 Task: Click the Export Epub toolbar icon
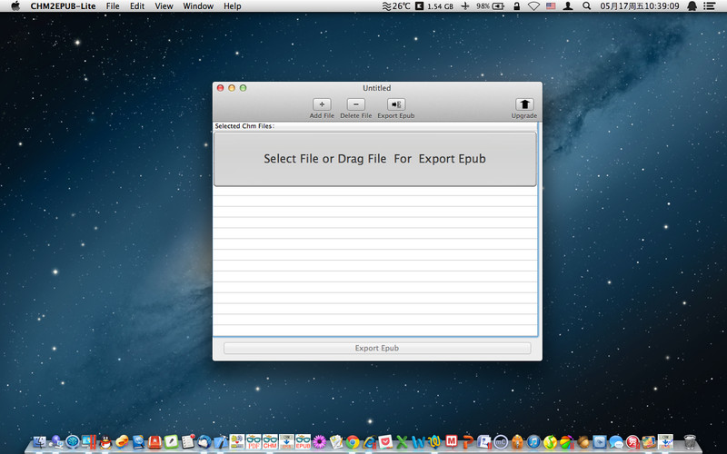coord(396,104)
